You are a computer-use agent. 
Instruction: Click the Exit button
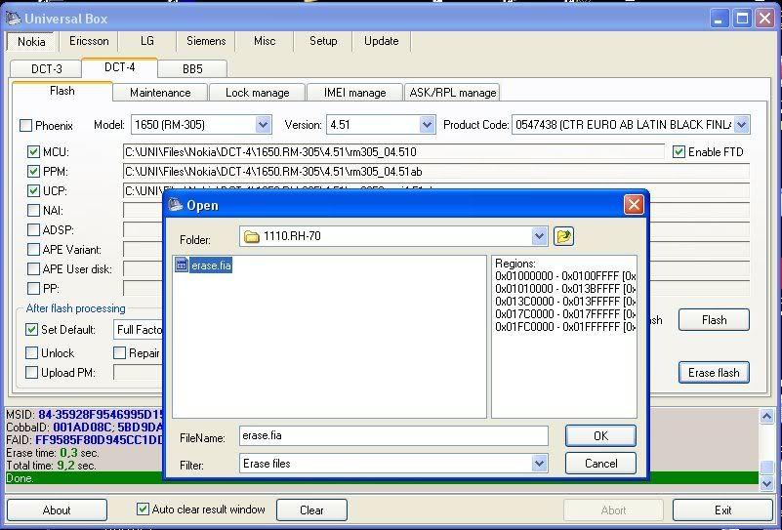(722, 510)
